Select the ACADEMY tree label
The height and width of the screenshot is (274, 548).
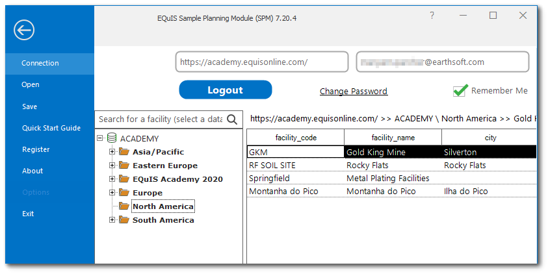(x=140, y=138)
